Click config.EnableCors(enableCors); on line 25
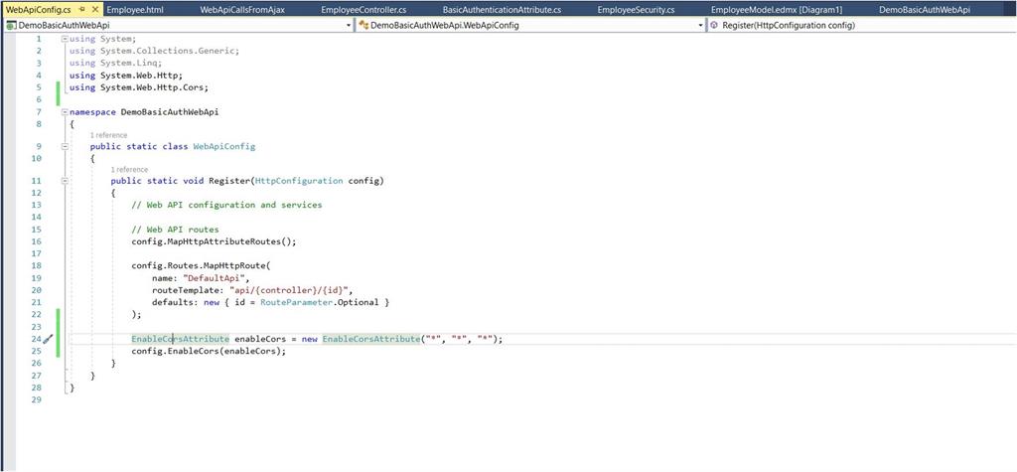This screenshot has width=1017, height=472. 209,351
